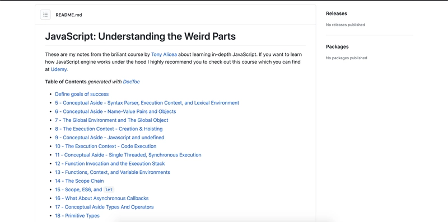Click the Releases sidebar heading
The height and width of the screenshot is (222, 448).
coord(337,13)
